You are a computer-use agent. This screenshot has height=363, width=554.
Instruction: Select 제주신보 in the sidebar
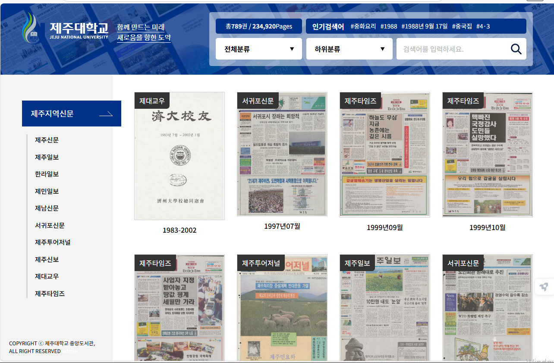click(47, 259)
